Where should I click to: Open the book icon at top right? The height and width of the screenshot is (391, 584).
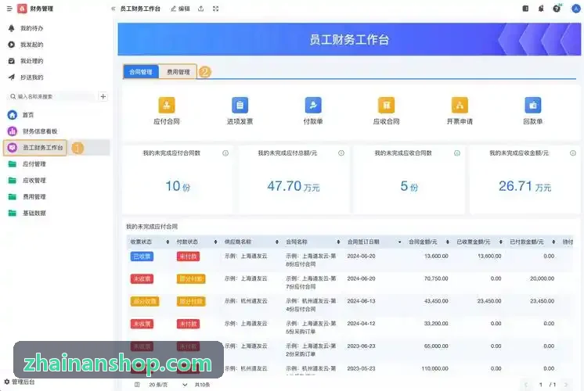[x=525, y=8]
